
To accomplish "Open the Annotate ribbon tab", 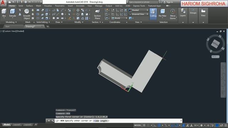I will pos(80,6).
